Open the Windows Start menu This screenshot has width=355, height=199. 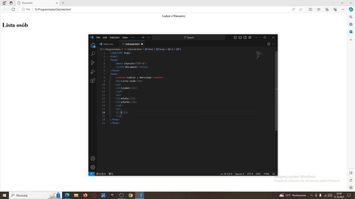pyautogui.click(x=4, y=195)
